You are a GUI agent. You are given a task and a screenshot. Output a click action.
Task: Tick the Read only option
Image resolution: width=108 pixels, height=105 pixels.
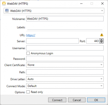(28, 92)
